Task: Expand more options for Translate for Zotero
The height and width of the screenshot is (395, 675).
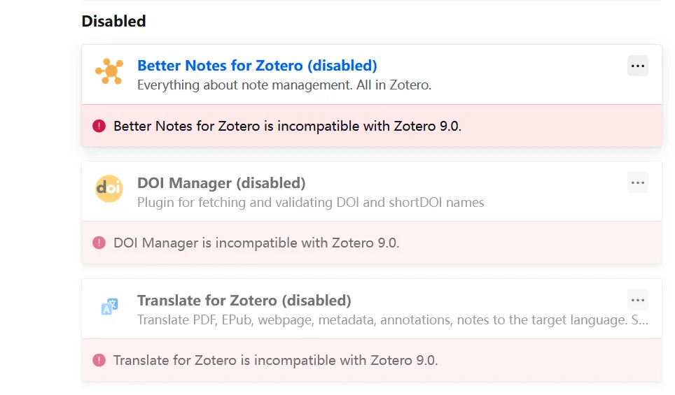Action: pos(637,301)
